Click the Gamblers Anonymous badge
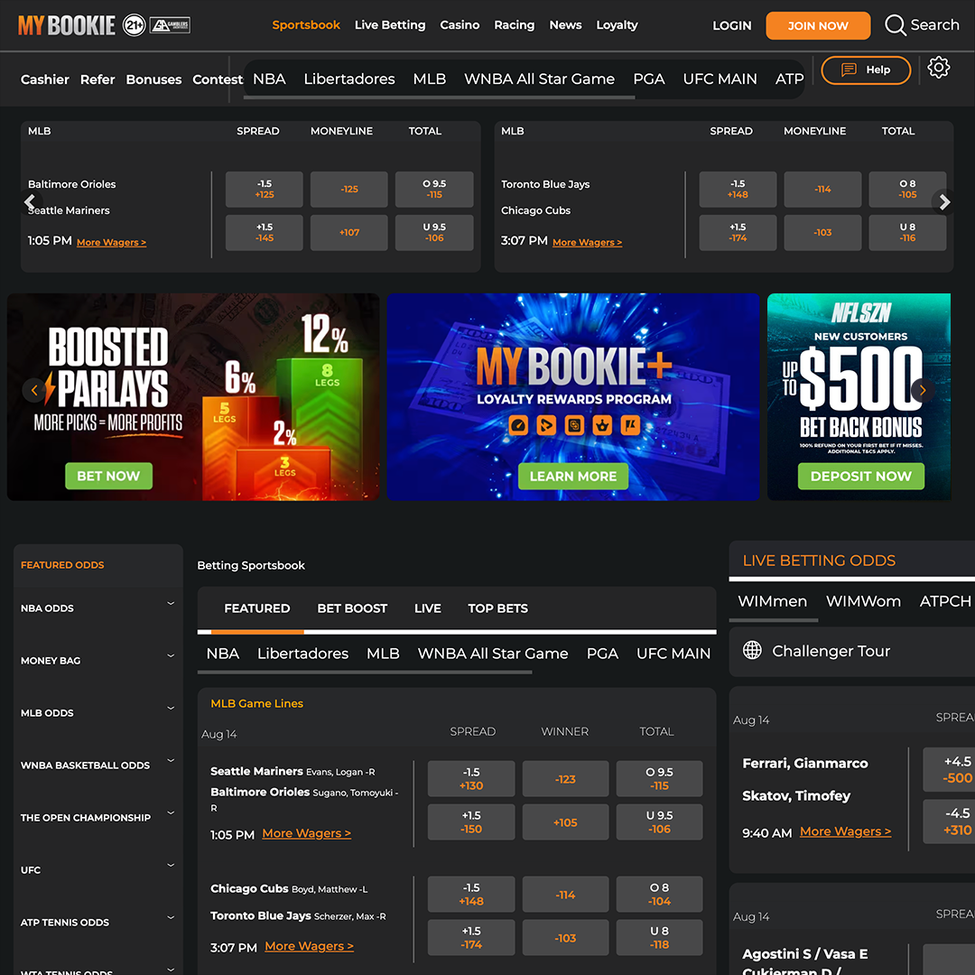The width and height of the screenshot is (975, 975). point(170,25)
